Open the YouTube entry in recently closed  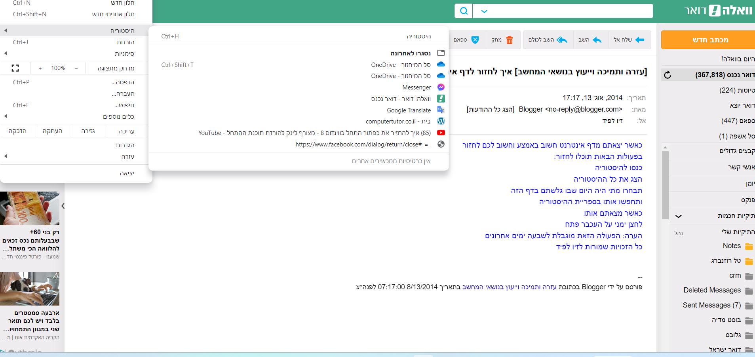(314, 133)
